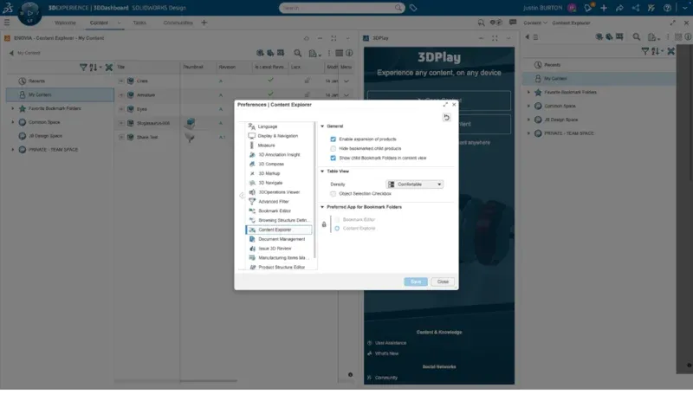Select Document Management in preferences list

click(282, 239)
